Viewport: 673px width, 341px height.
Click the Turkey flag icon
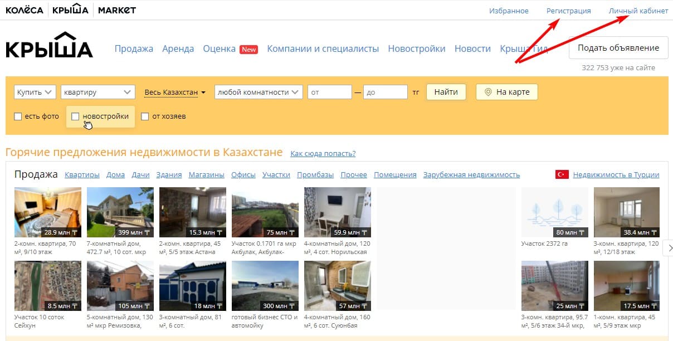point(562,174)
